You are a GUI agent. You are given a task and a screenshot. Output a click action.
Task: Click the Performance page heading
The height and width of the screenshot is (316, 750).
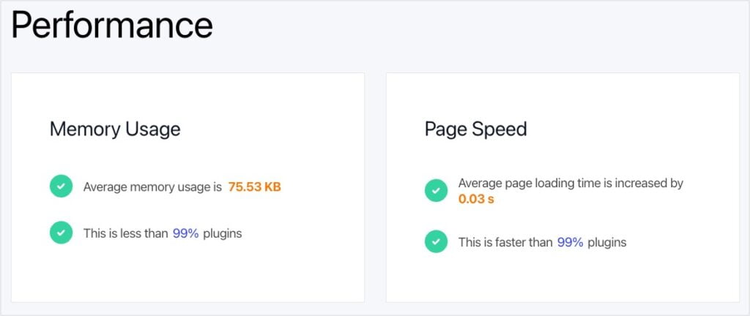click(112, 26)
